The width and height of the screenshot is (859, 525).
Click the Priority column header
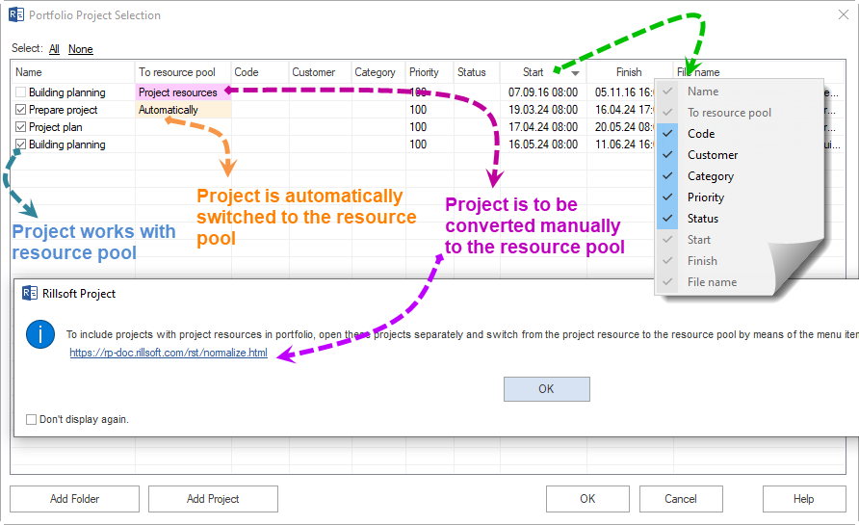pos(429,72)
